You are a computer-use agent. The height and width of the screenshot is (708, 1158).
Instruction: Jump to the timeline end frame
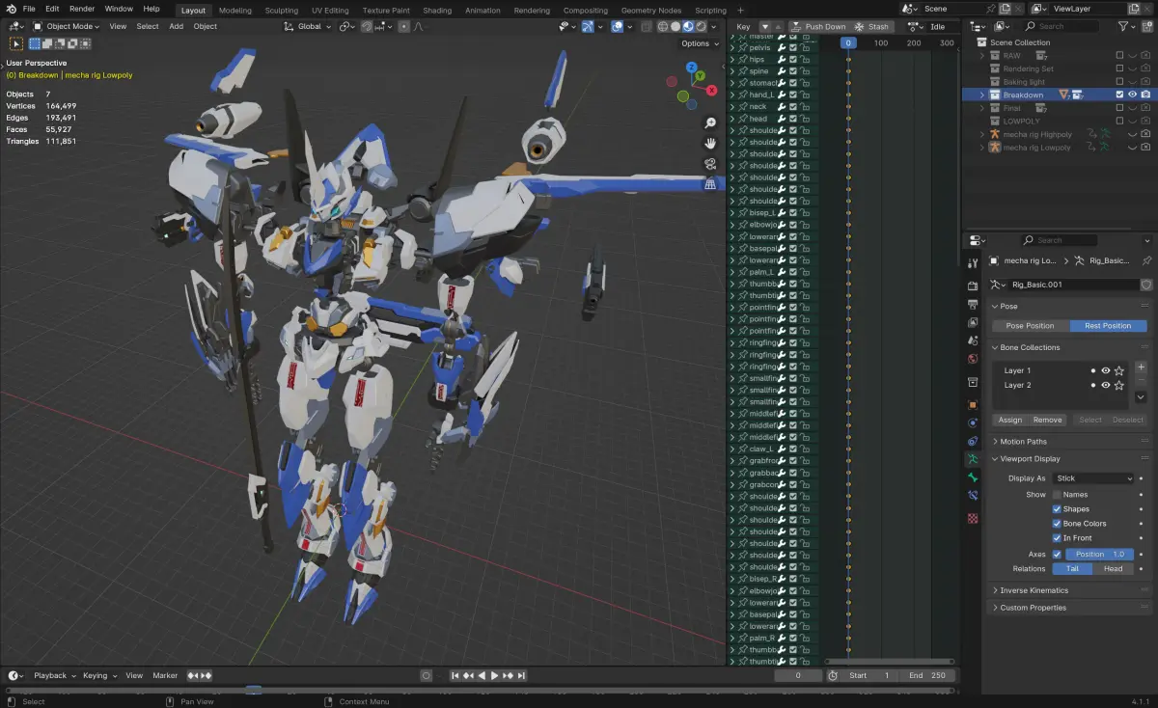(522, 676)
